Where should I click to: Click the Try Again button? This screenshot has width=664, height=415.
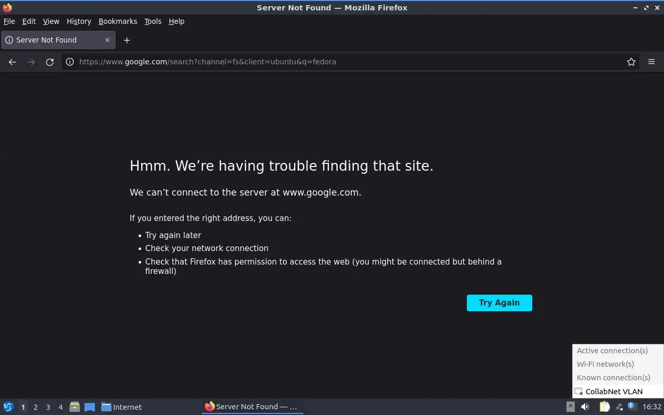click(499, 303)
